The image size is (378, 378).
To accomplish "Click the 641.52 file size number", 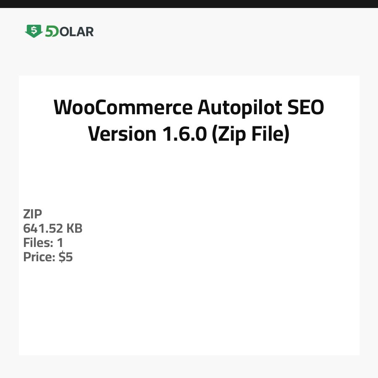I will (43, 228).
